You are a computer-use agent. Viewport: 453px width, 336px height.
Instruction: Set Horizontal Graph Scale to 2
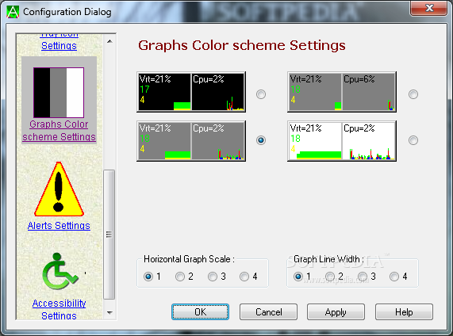point(180,277)
